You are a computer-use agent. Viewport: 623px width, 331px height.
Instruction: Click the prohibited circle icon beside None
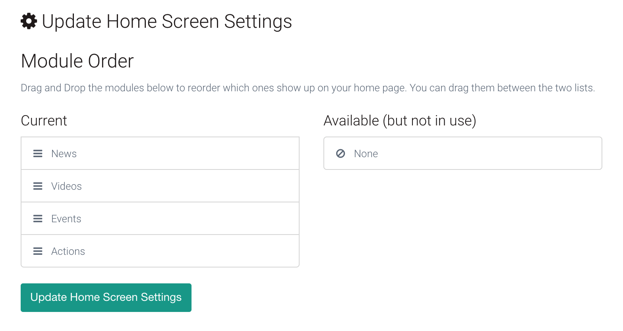tap(341, 154)
